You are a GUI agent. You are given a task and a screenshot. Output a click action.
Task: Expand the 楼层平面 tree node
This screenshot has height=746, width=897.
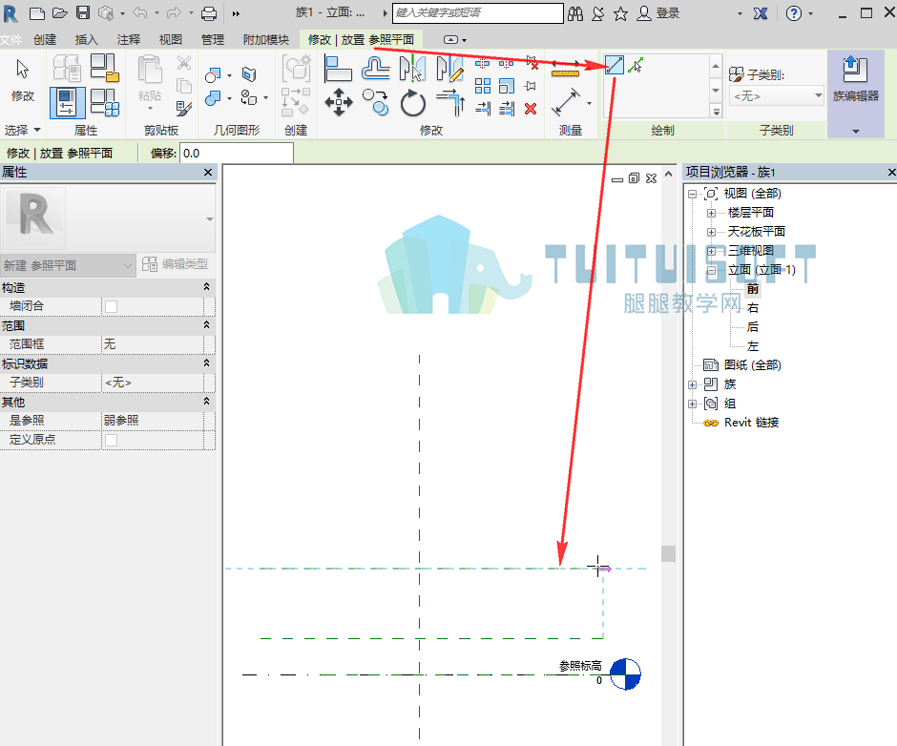[x=711, y=213]
